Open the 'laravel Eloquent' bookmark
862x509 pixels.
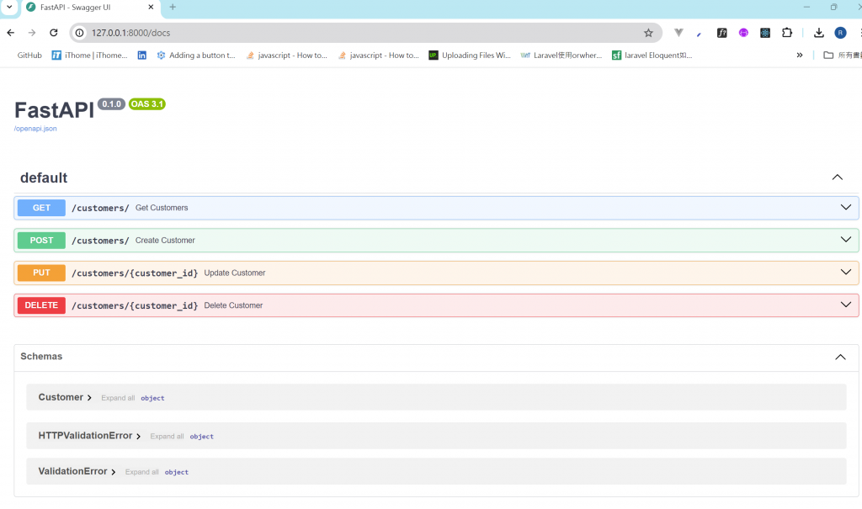click(x=652, y=55)
